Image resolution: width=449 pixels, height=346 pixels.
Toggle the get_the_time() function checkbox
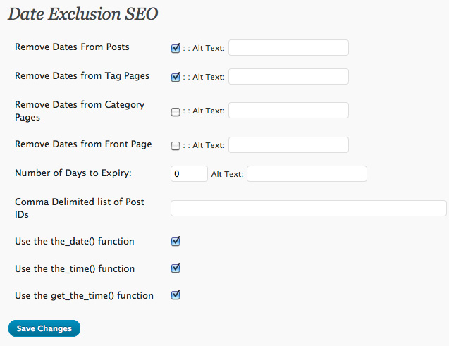tap(176, 295)
